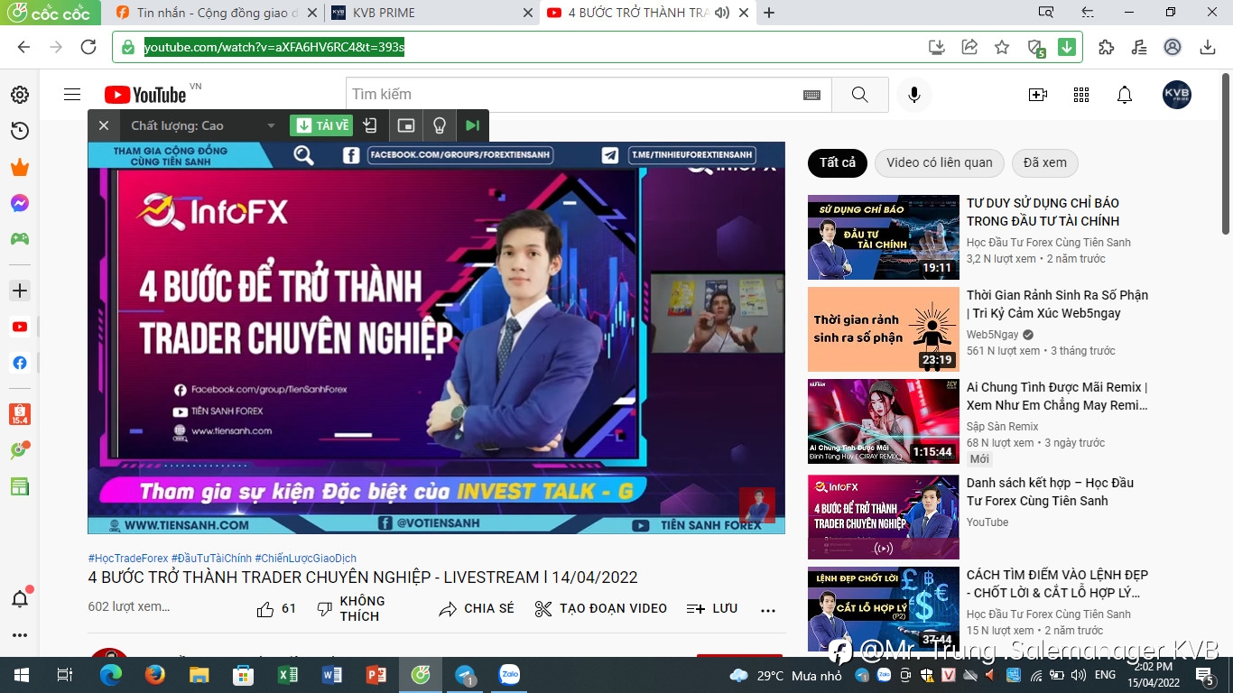This screenshot has height=693, width=1233.
Task: Open Facebook shortcut in sidebar
Action: [20, 363]
